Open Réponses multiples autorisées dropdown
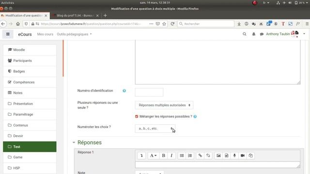This screenshot has width=310, height=174. coord(164,105)
